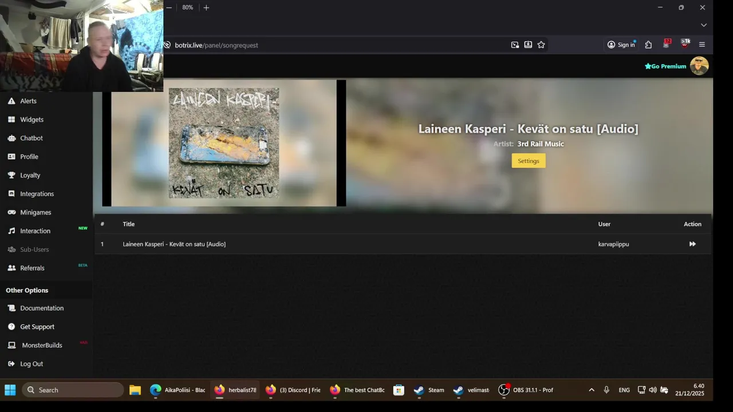The height and width of the screenshot is (412, 733).
Task: Switch to the velimast Steam window
Action: (x=471, y=390)
